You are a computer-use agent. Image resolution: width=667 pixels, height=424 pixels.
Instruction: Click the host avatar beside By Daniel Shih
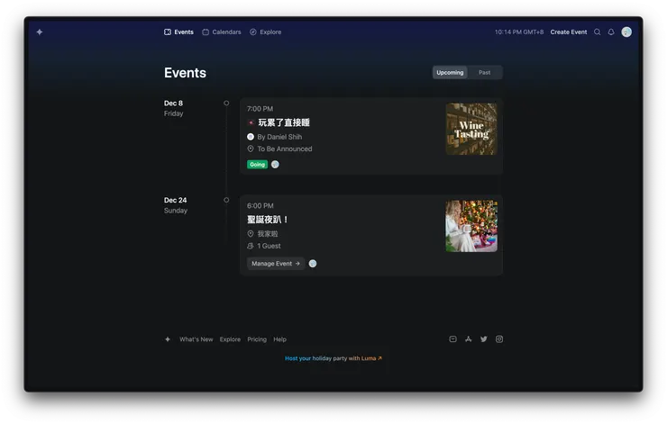pos(251,137)
